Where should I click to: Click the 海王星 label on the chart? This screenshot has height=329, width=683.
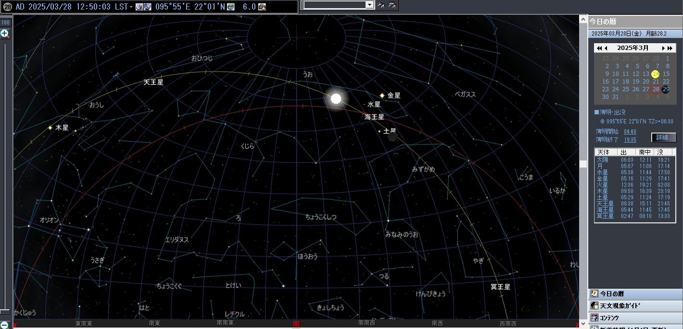click(374, 116)
